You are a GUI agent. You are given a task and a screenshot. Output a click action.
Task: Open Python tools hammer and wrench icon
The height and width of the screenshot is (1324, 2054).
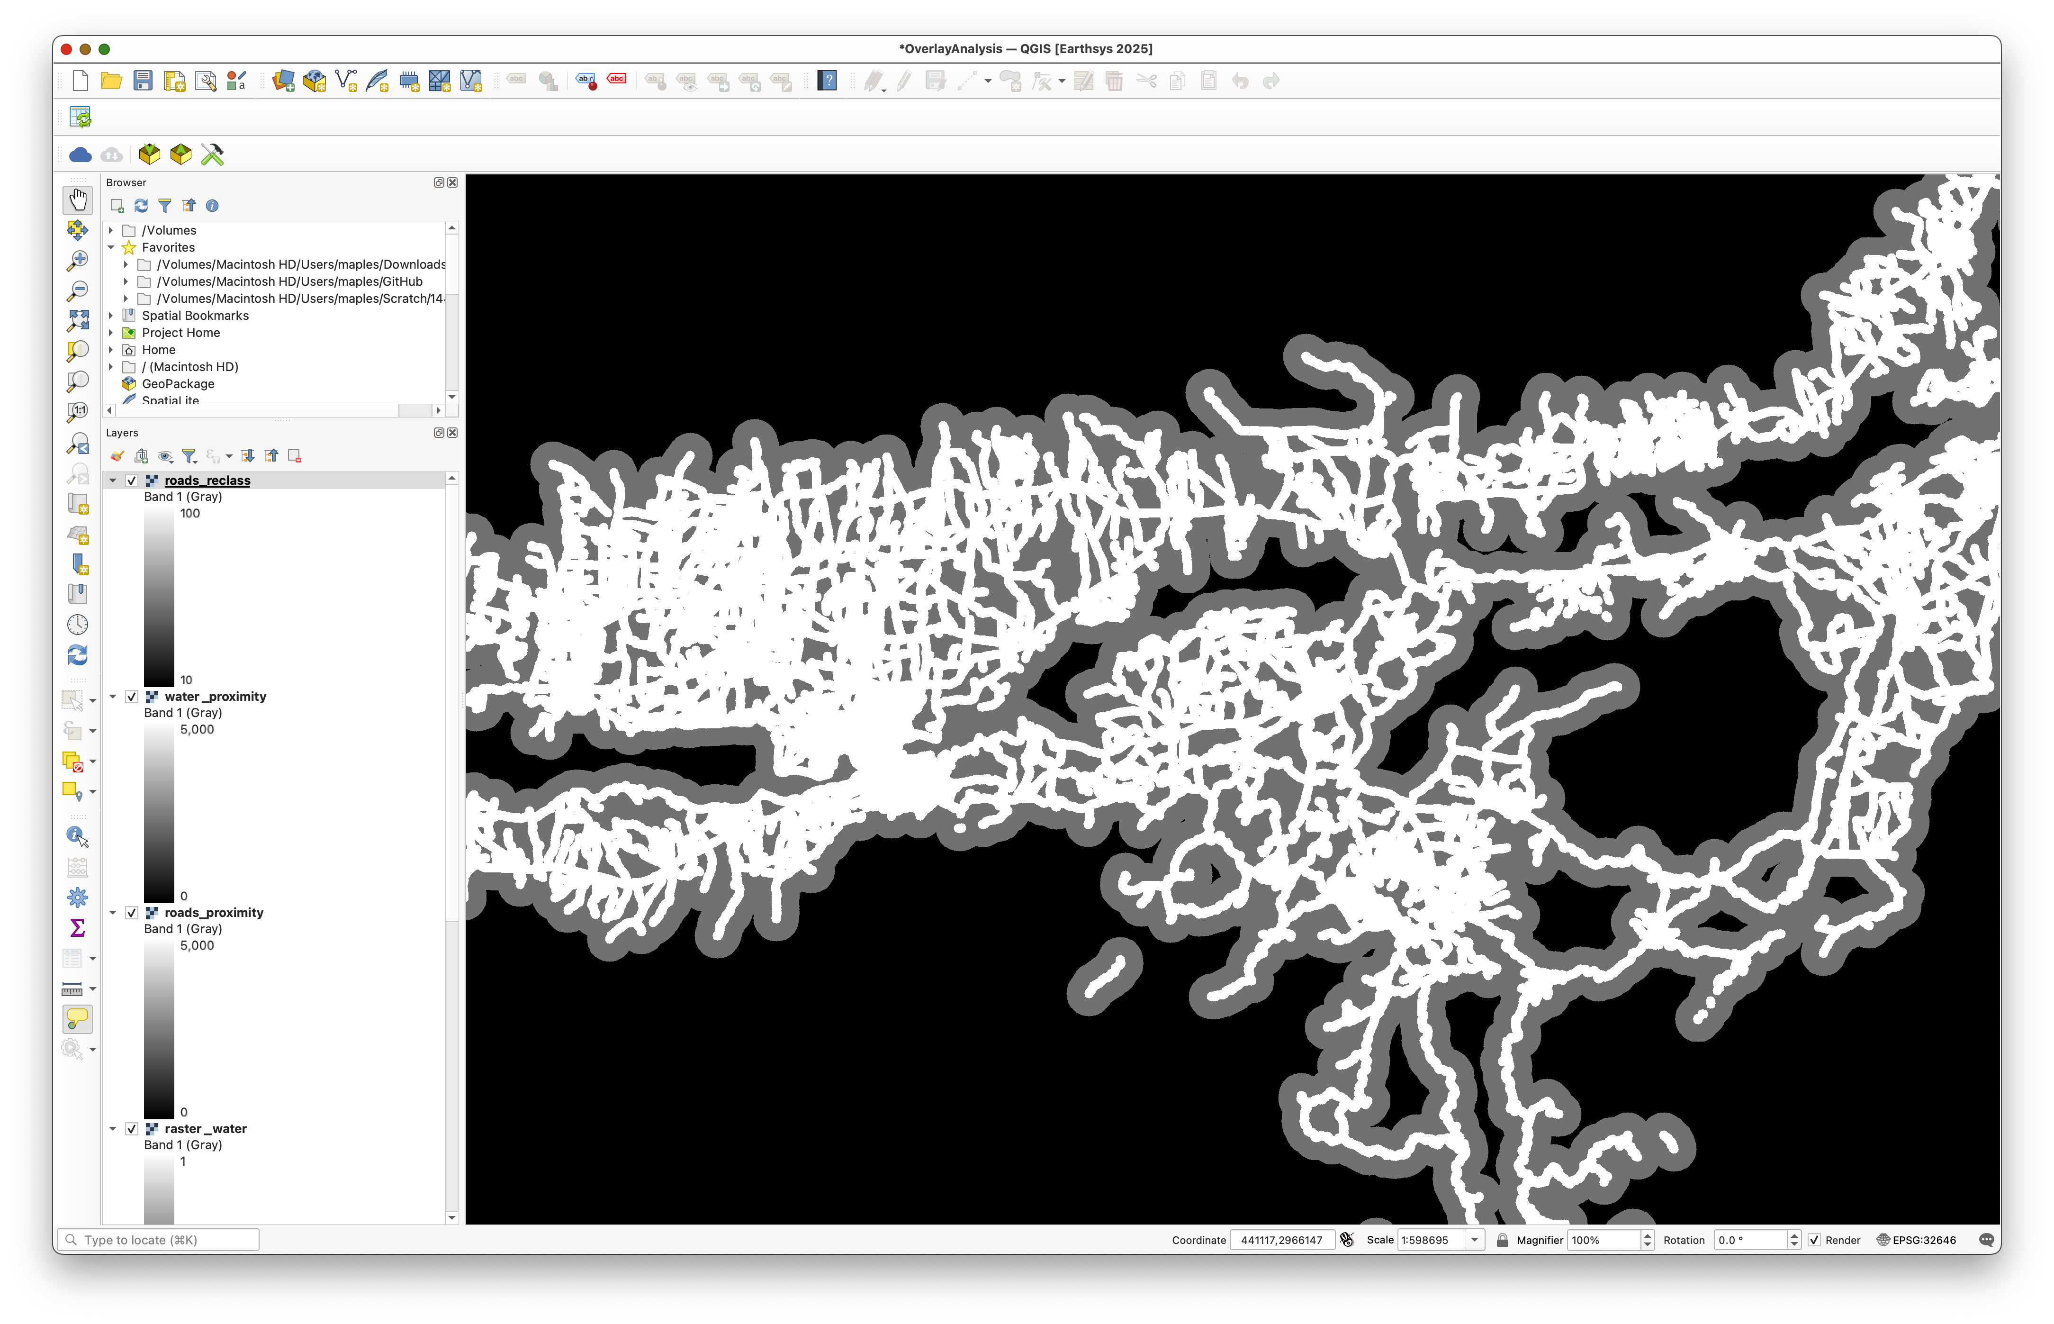pos(212,155)
